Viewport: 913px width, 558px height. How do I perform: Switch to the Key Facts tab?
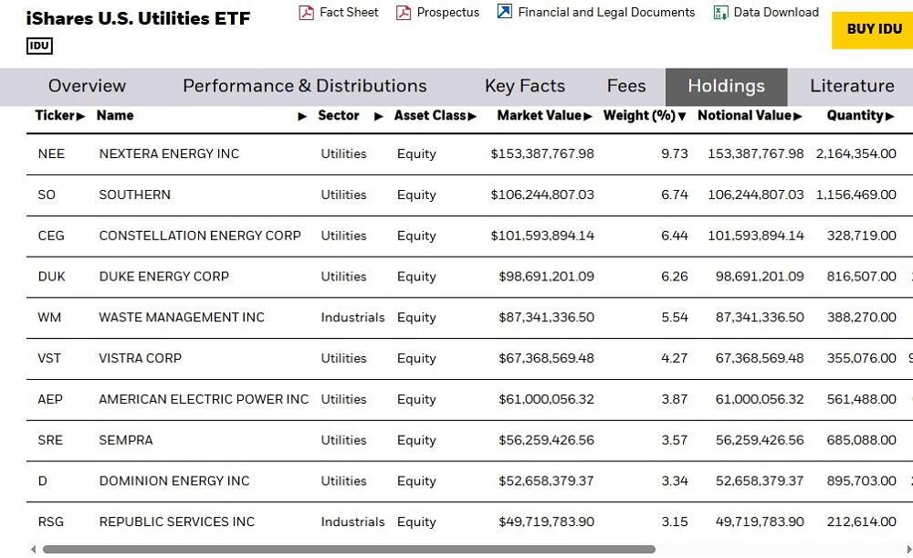tap(525, 86)
